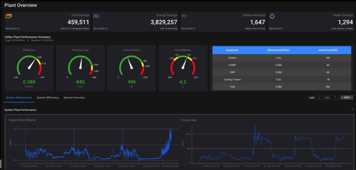The height and width of the screenshot is (170, 356).
Task: Click the Carbon Reduced leaf icon
Action: [x=184, y=16]
